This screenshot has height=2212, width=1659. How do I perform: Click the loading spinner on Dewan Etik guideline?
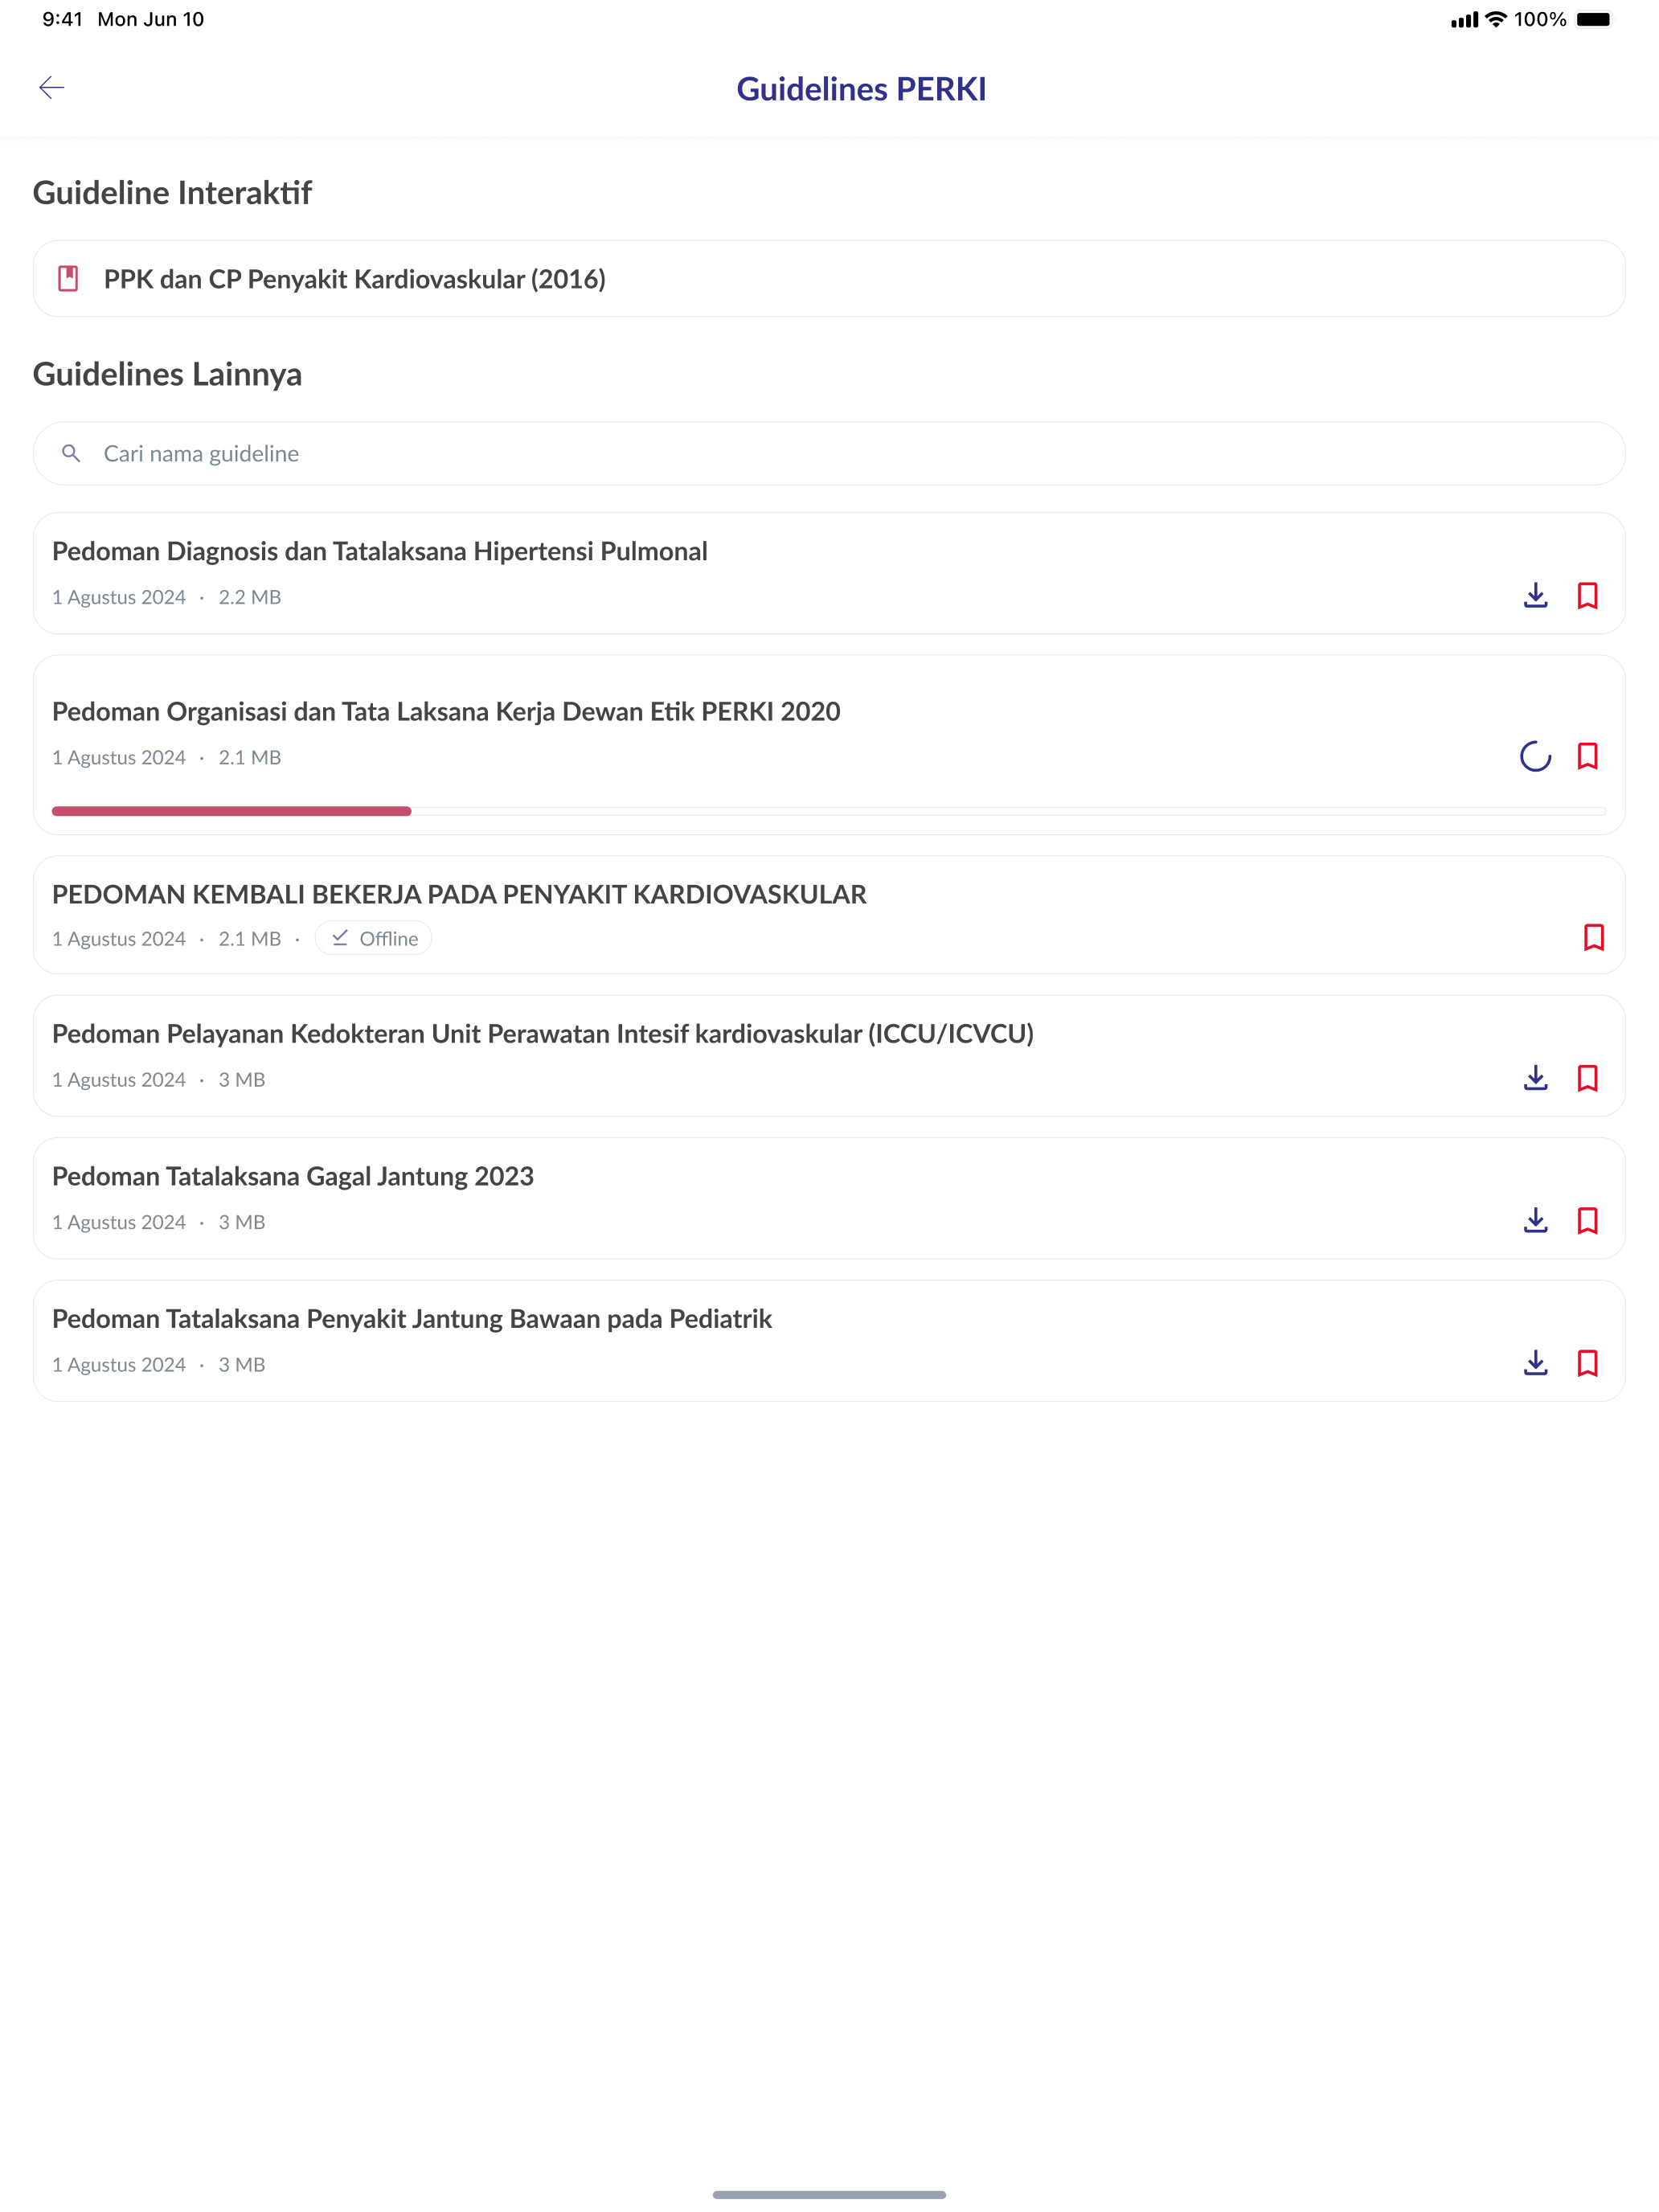coord(1535,756)
